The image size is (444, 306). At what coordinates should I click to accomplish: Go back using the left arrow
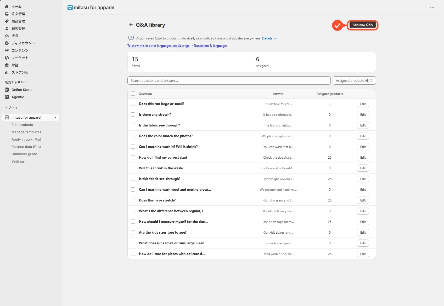point(131,25)
